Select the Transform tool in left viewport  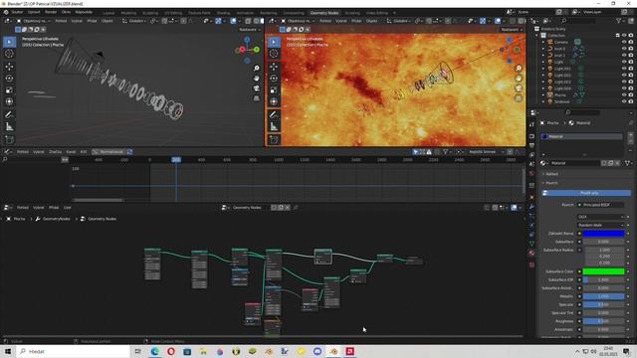[9, 101]
